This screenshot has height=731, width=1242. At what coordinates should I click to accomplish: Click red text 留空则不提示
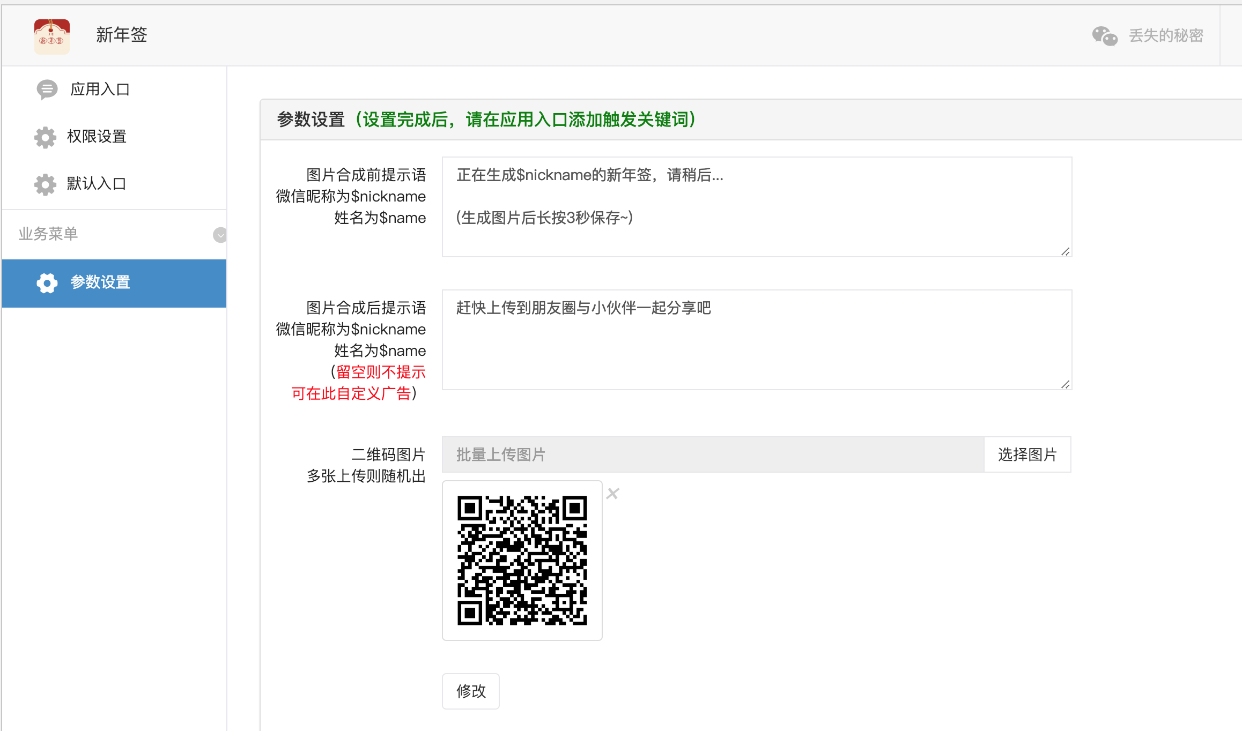coord(381,372)
